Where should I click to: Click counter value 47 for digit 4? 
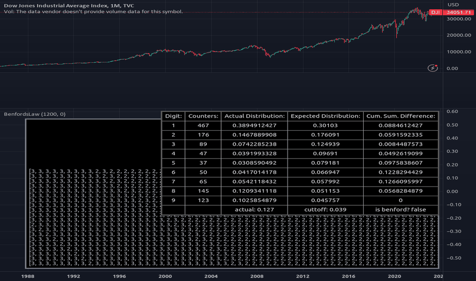(203, 154)
